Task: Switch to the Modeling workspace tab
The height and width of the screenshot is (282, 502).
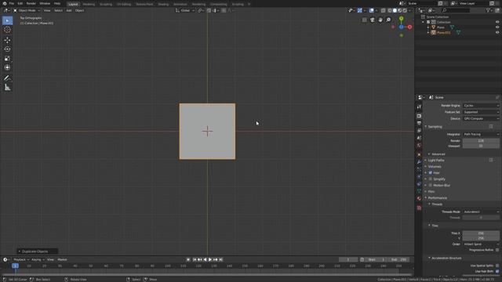Action: (x=89, y=4)
